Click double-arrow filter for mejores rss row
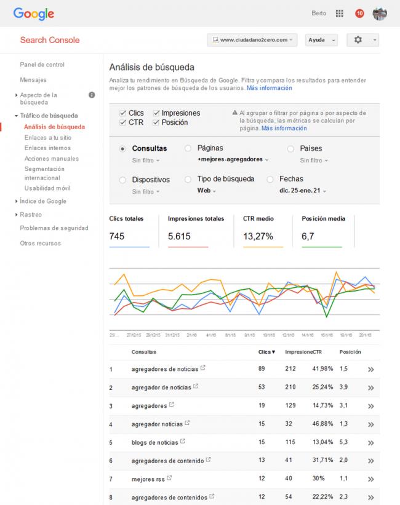 pyautogui.click(x=371, y=479)
